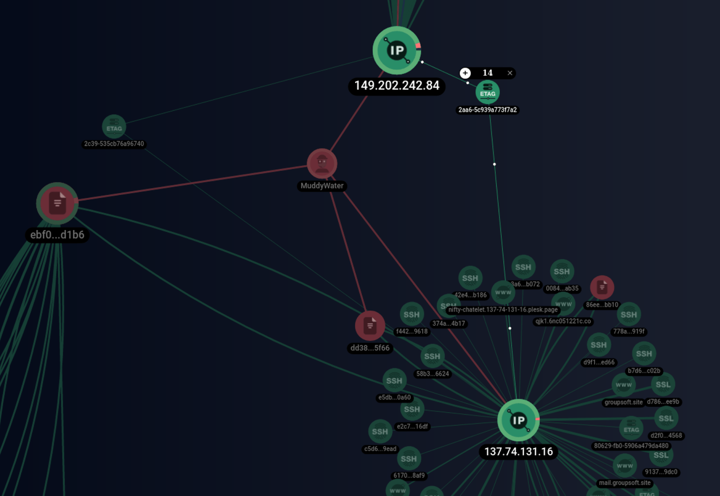Select the SSH node e2c7...16df
720x496 pixels.
click(x=412, y=409)
